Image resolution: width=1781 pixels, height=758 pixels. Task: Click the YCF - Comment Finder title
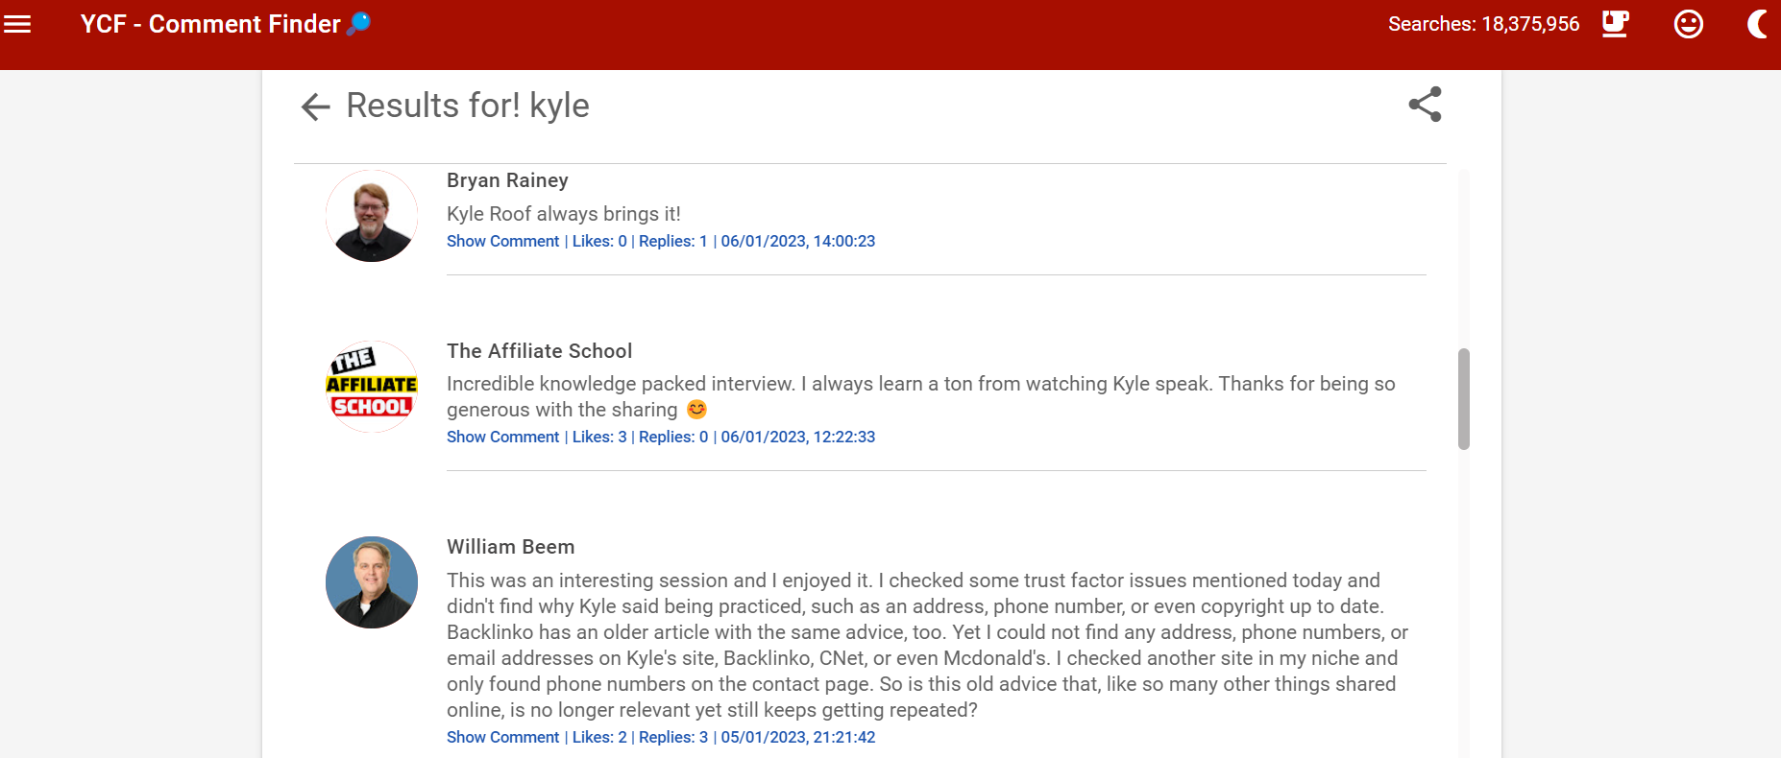pyautogui.click(x=210, y=24)
